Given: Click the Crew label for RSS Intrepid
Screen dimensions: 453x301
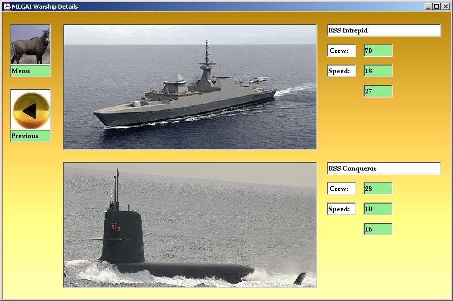Looking at the screenshot, I should coord(341,51).
